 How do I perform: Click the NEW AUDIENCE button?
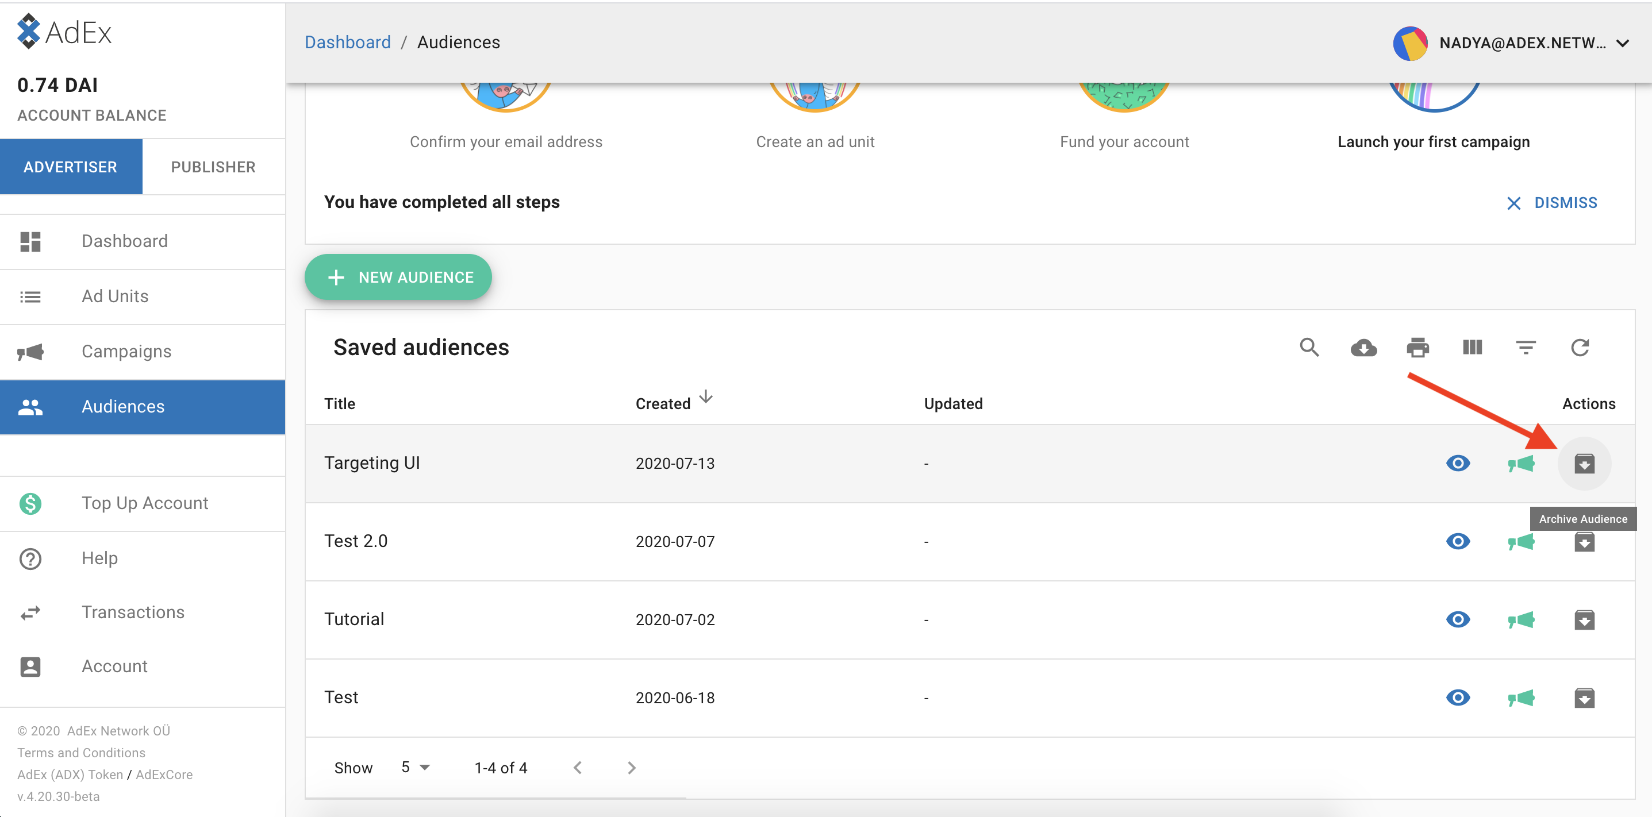pyautogui.click(x=398, y=277)
